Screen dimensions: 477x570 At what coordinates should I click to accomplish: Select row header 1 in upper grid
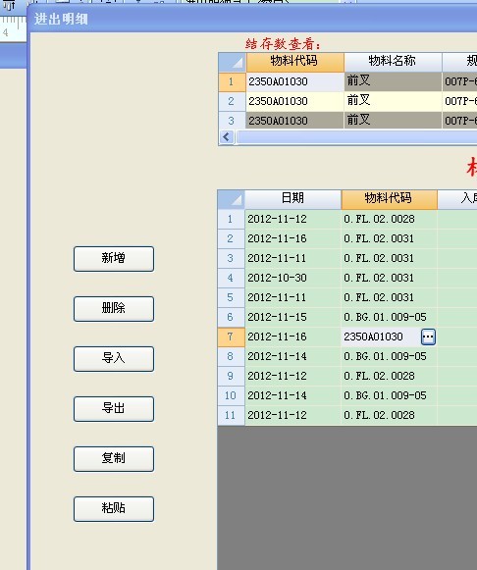(233, 81)
